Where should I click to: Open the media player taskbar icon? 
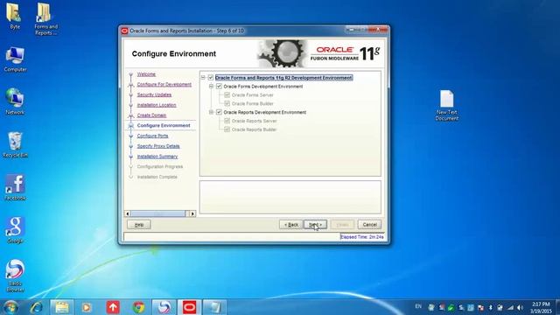[x=86, y=307]
